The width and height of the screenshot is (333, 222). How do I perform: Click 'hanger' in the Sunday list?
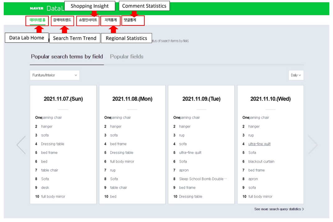point(47,126)
